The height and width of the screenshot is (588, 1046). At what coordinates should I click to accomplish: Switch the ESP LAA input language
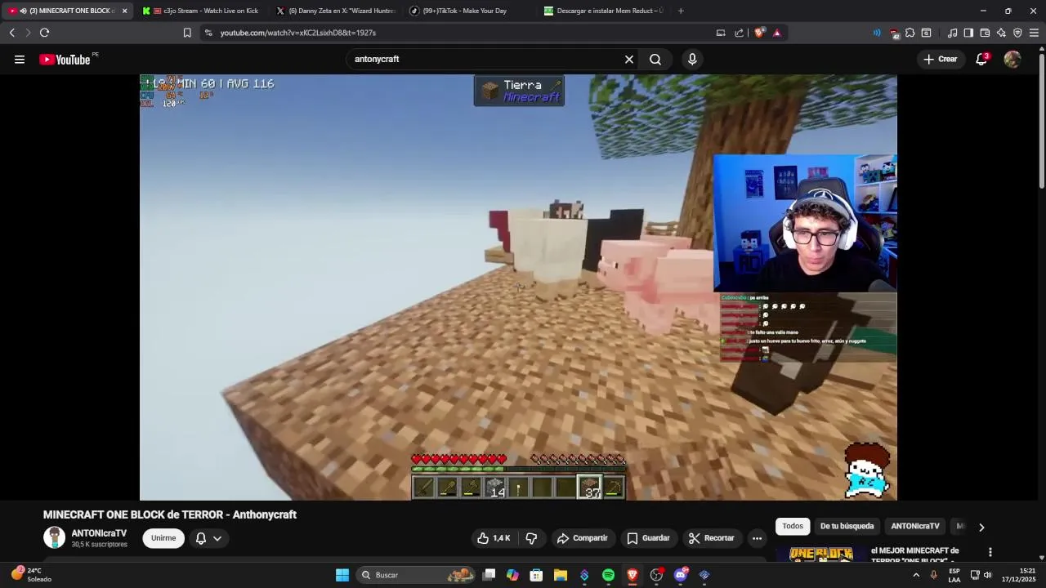point(954,575)
